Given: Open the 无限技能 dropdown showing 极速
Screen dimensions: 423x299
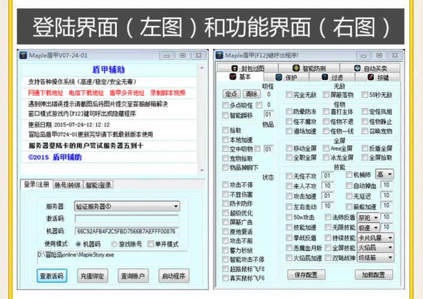Looking at the screenshot, I should [368, 228].
